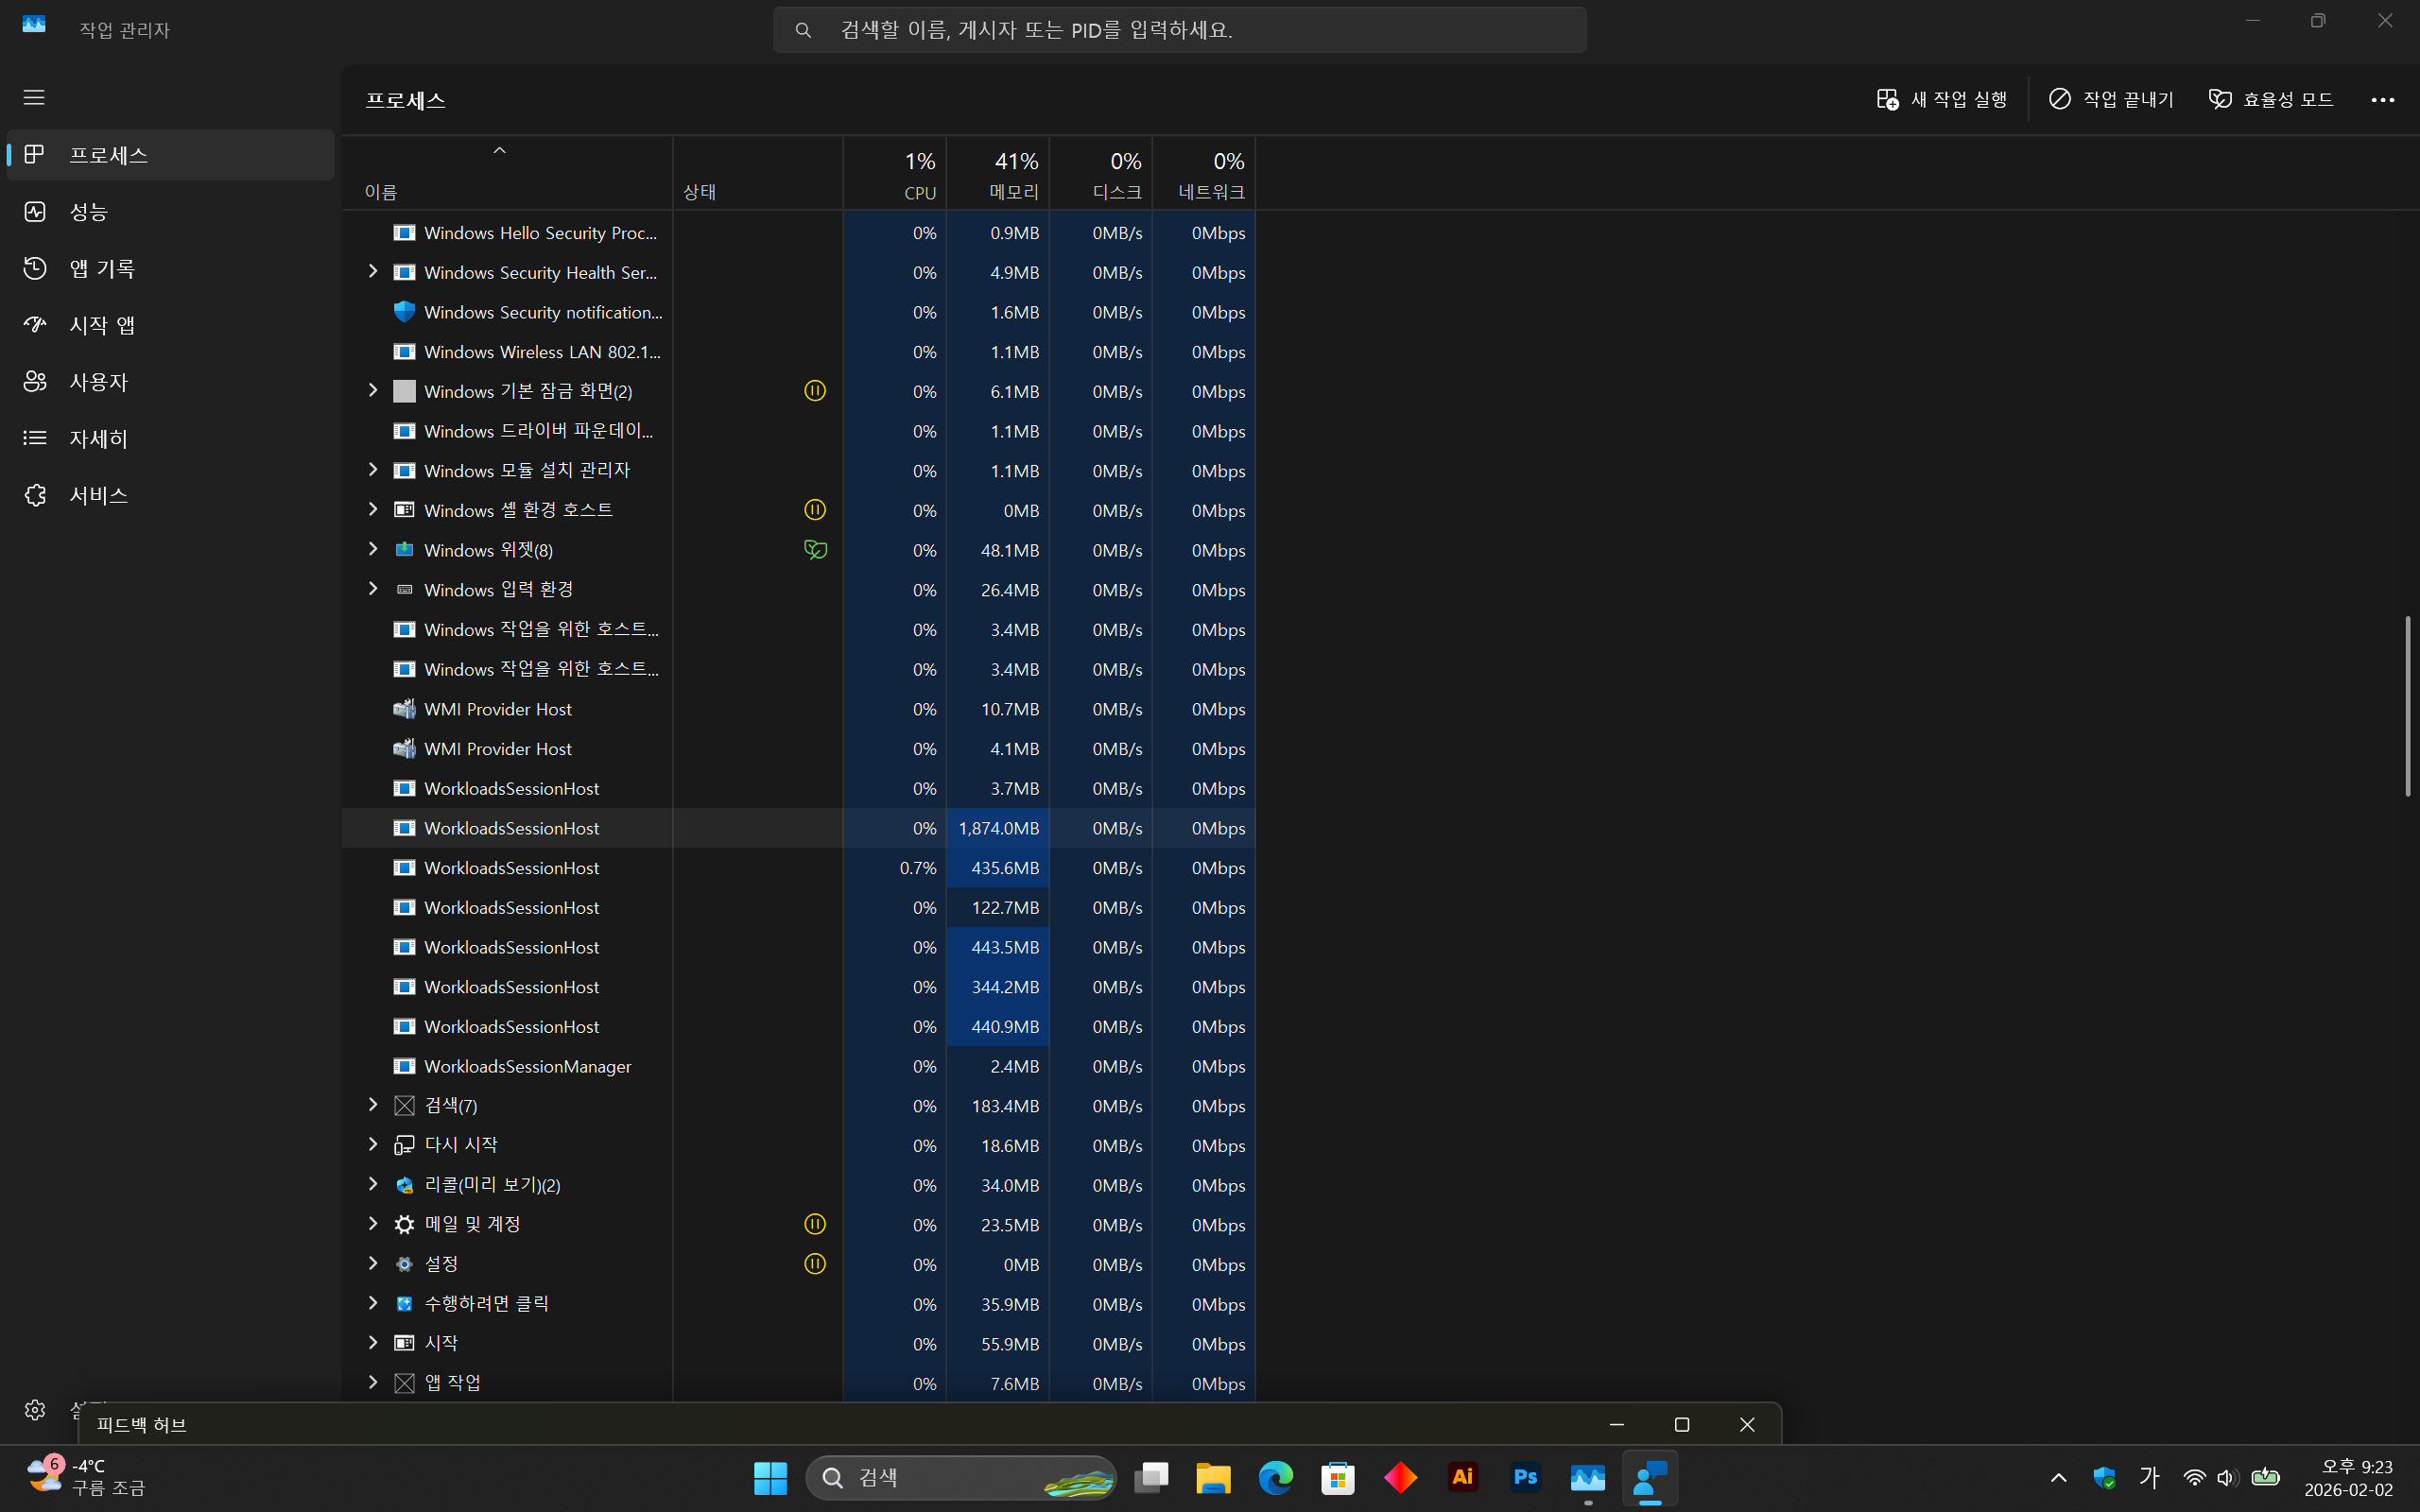Expand 메일 및 계정 process group
The height and width of the screenshot is (1512, 2420).
click(373, 1224)
